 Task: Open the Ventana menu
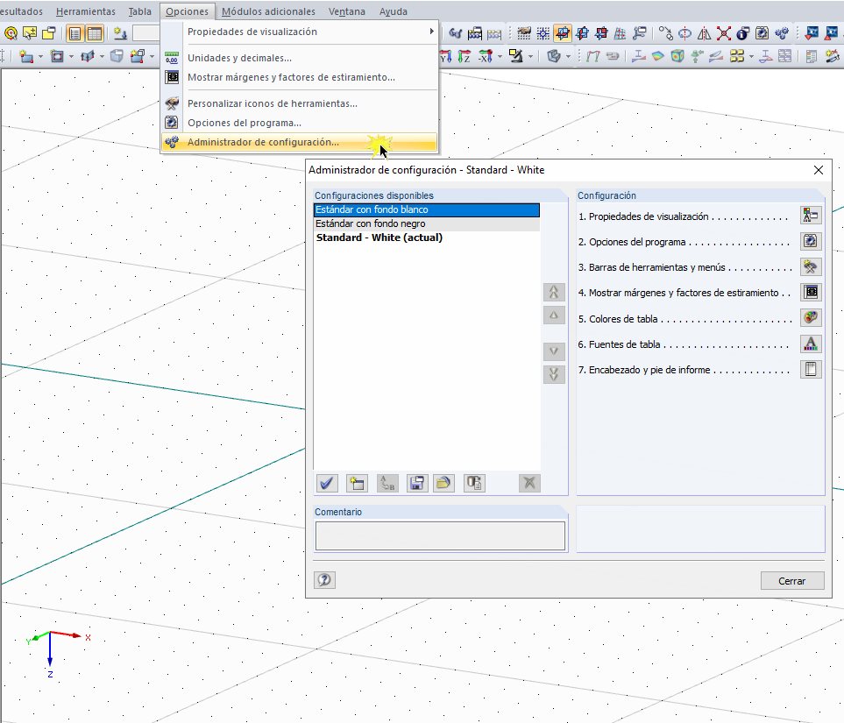point(347,11)
